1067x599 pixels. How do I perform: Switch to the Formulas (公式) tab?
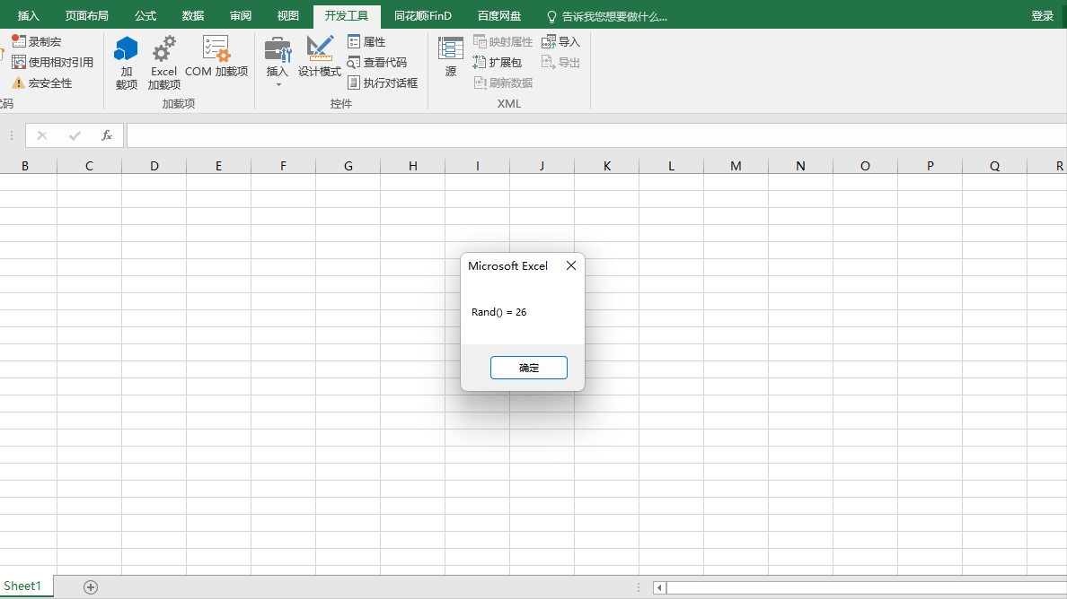[145, 15]
